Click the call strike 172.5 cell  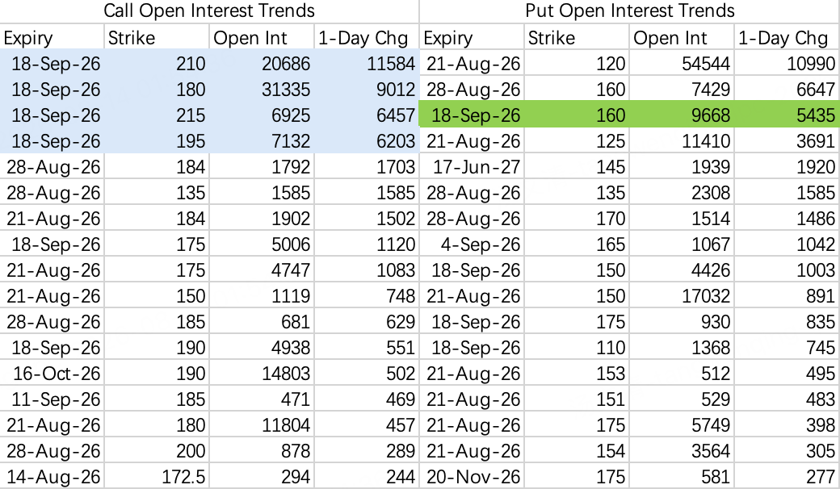[157, 477]
